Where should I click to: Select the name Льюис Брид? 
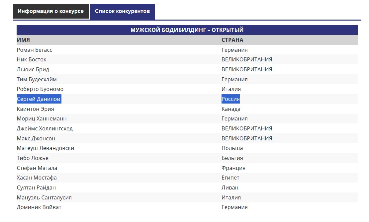click(33, 70)
